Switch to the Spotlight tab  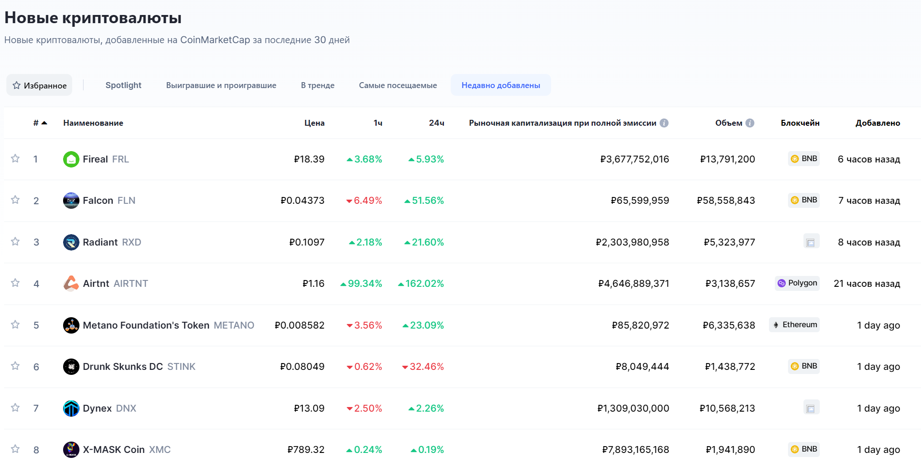[123, 85]
